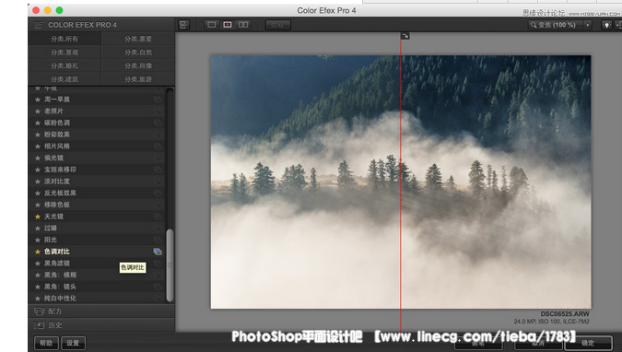Viewport: 622px width, 352px height.
Task: Open preset variations icon for 粉彩效果
Action: pos(158,135)
